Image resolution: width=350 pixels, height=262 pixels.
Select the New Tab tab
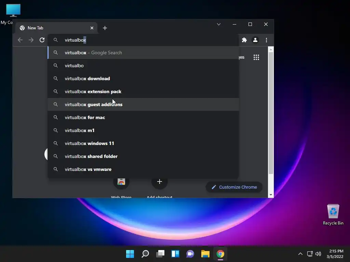click(56, 28)
